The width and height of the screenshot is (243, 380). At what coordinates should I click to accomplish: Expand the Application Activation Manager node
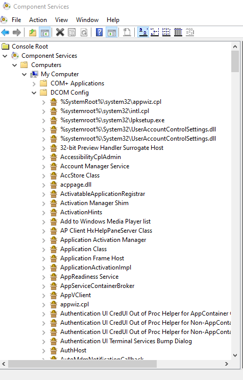[43, 240]
